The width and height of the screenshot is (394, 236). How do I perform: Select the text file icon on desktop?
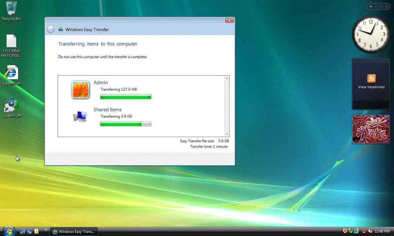[11, 46]
